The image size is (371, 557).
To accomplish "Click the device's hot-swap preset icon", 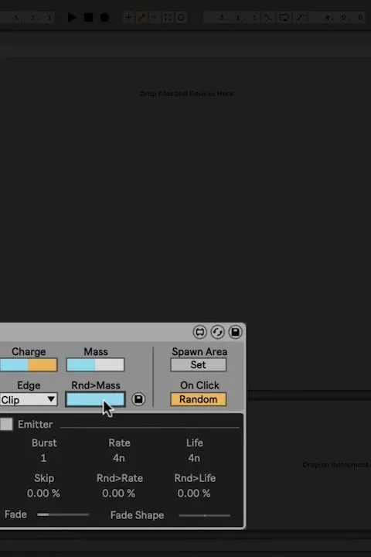I will point(200,332).
